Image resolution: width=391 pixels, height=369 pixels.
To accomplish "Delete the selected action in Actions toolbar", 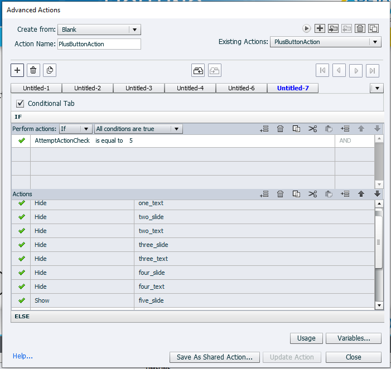I will point(281,194).
